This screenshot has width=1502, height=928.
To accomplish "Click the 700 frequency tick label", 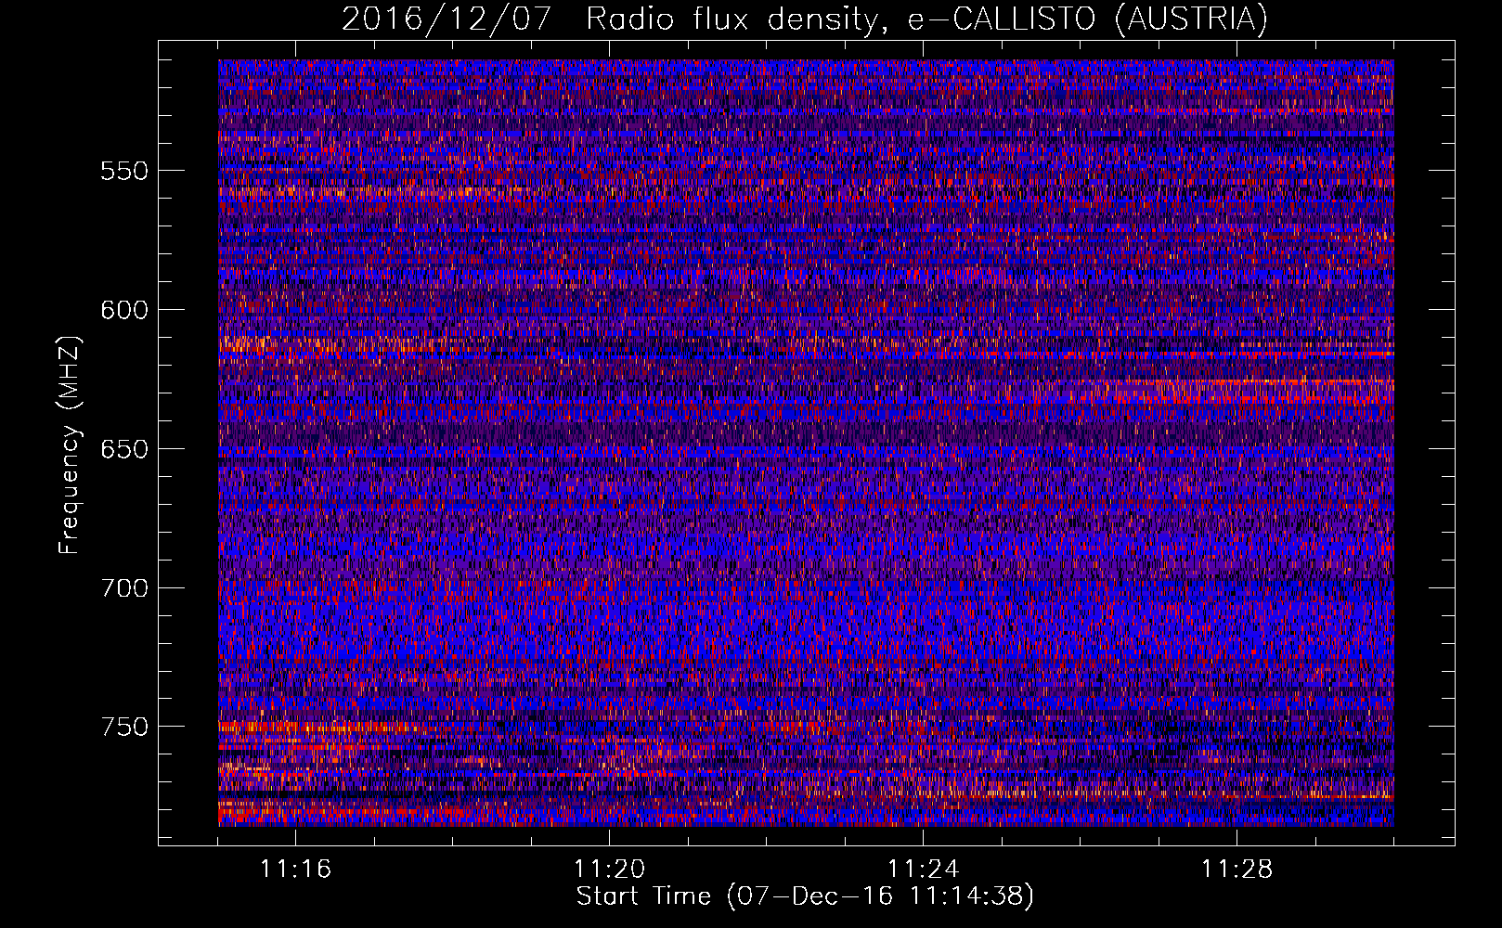I will [124, 587].
